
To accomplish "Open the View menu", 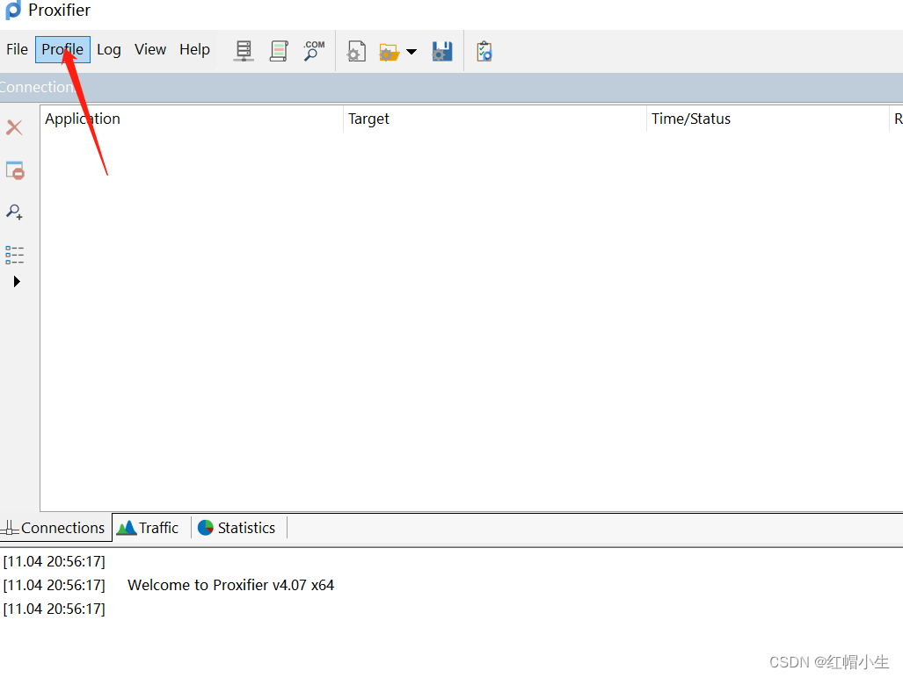I will coord(150,49).
